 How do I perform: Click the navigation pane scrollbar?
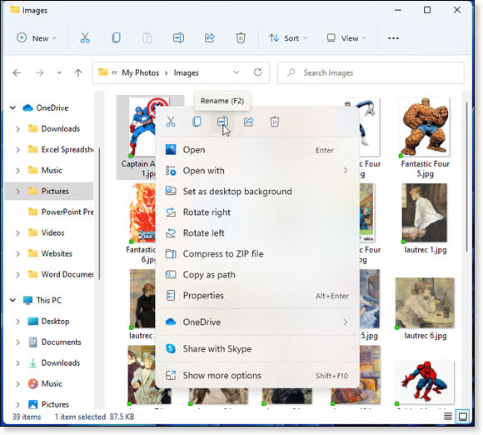coord(99,213)
